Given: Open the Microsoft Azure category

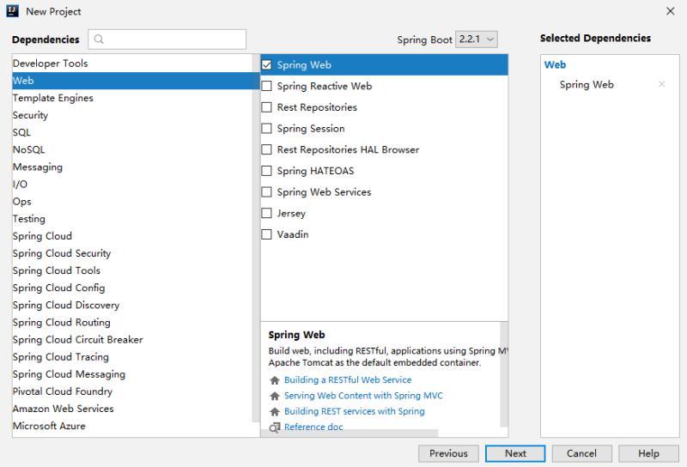Looking at the screenshot, I should (x=132, y=426).
